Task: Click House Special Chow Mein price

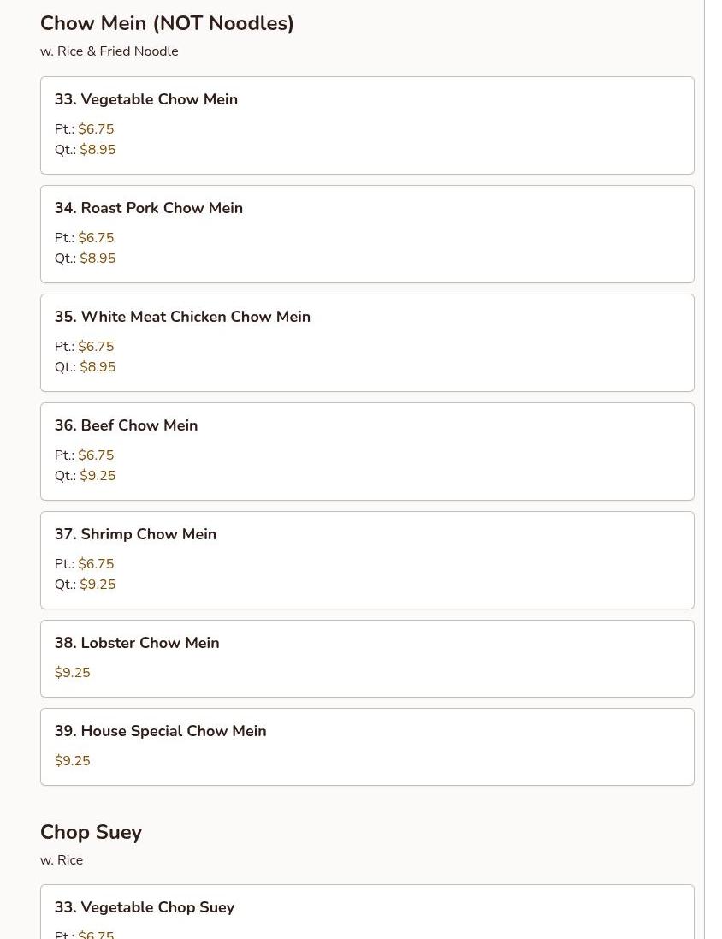Action: click(73, 761)
